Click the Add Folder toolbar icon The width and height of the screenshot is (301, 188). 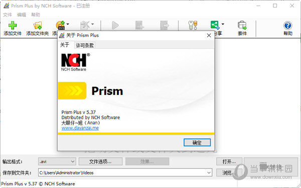[x=38, y=26]
